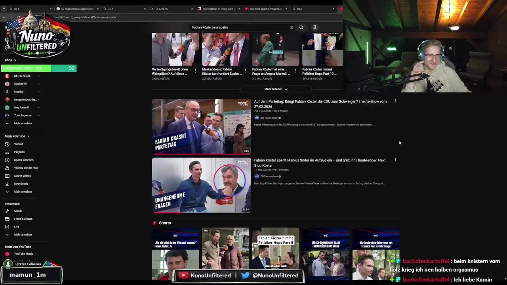The width and height of the screenshot is (507, 285).
Task: Open Später ansehen watch-later list
Action: (x=24, y=160)
